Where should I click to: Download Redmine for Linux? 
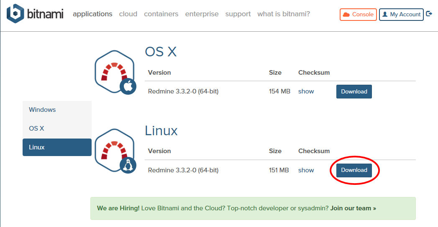tap(354, 170)
